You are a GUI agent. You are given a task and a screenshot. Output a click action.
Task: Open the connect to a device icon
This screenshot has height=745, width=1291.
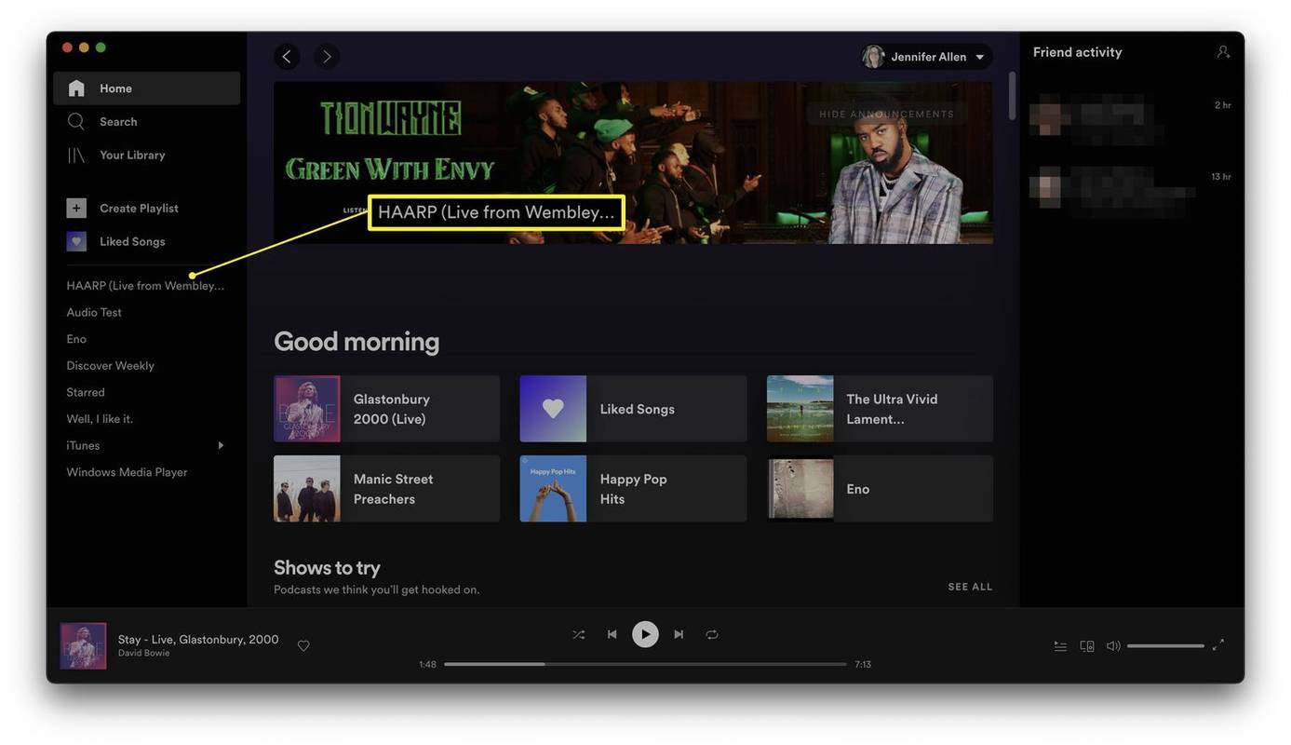tap(1086, 645)
